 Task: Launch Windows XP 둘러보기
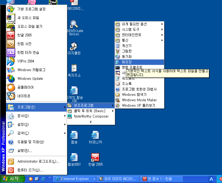coord(140,105)
